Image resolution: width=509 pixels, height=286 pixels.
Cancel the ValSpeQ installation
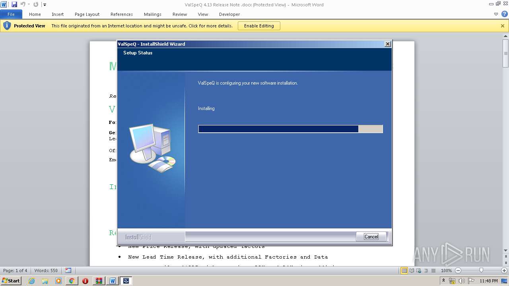click(x=371, y=237)
